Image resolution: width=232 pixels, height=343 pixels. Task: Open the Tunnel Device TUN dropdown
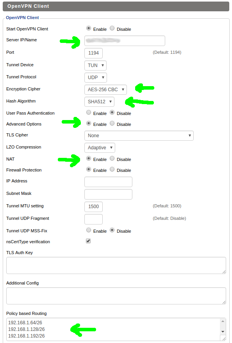[95, 65]
